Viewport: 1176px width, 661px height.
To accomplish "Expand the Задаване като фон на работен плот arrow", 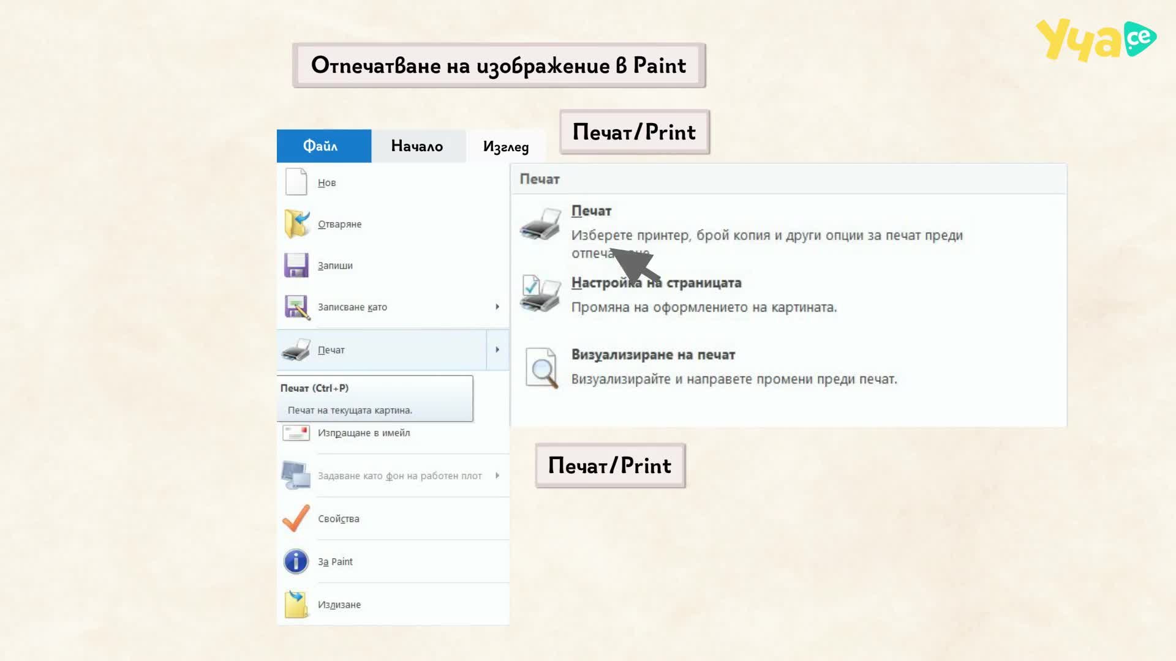I will click(x=497, y=476).
